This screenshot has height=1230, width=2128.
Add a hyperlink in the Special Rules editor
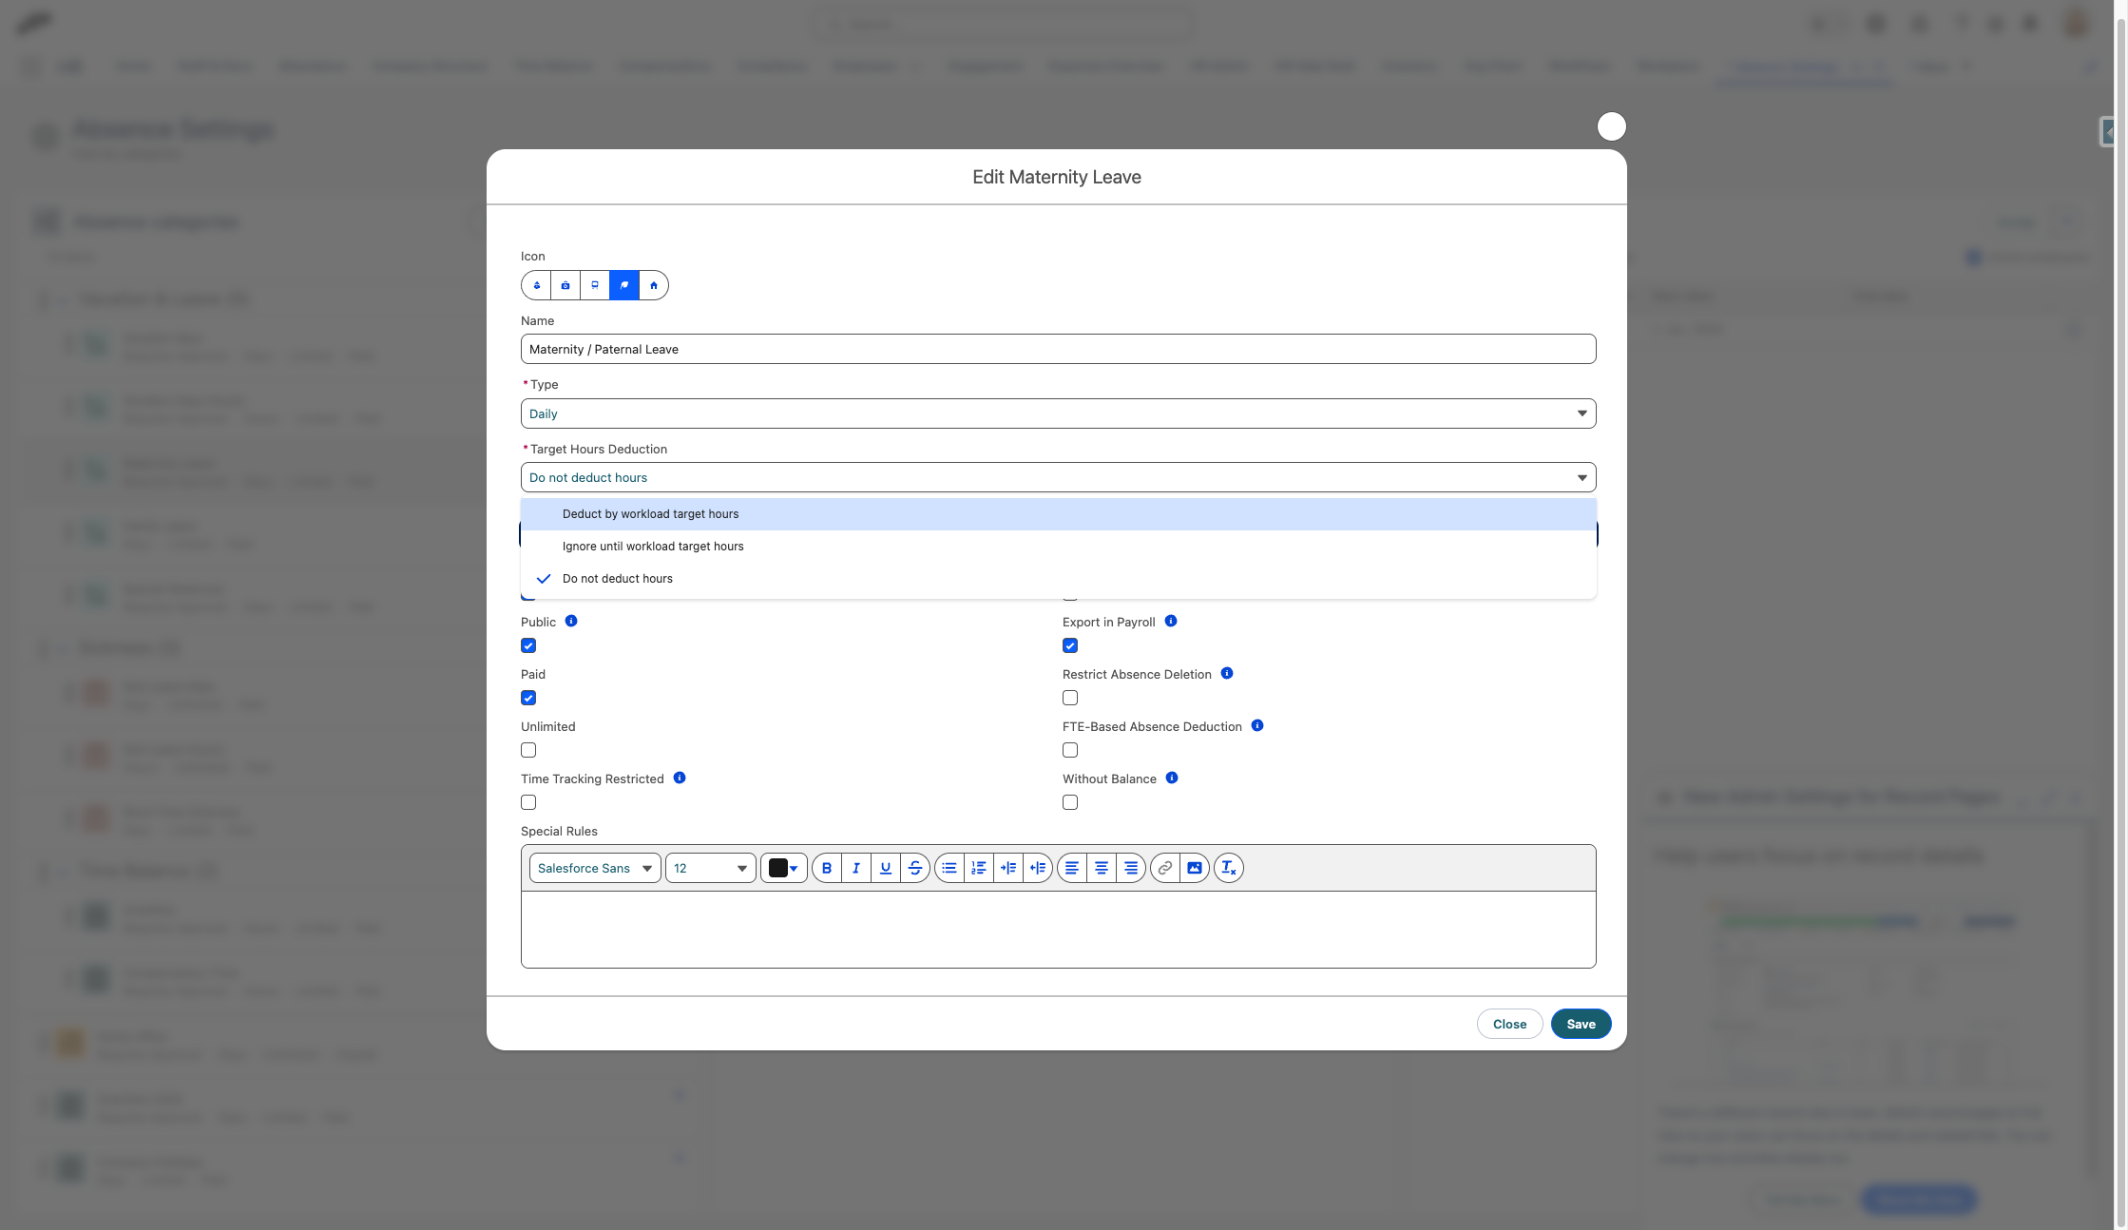[x=1163, y=868]
